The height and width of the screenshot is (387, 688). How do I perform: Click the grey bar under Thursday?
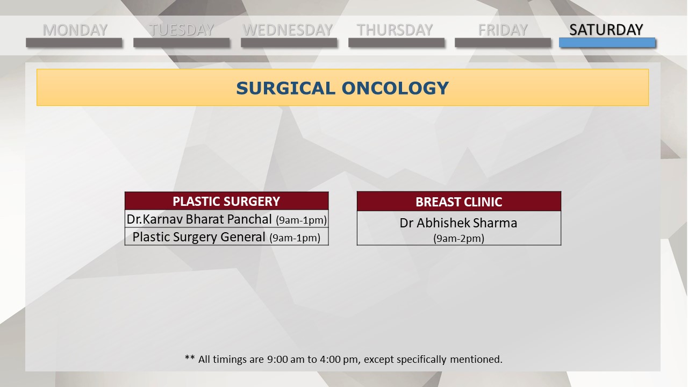coord(396,42)
